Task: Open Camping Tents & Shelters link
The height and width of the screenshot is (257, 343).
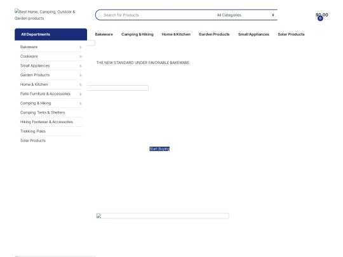Action: pos(43,112)
